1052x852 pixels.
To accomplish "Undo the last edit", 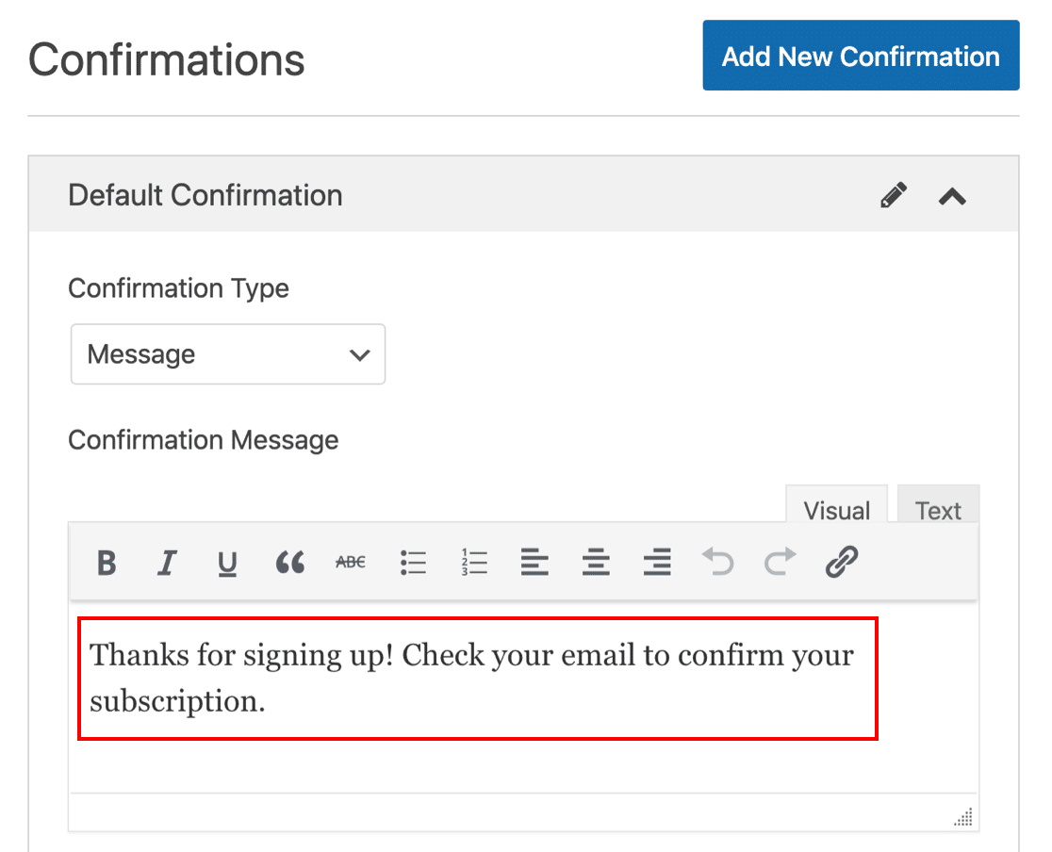I will 718,564.
